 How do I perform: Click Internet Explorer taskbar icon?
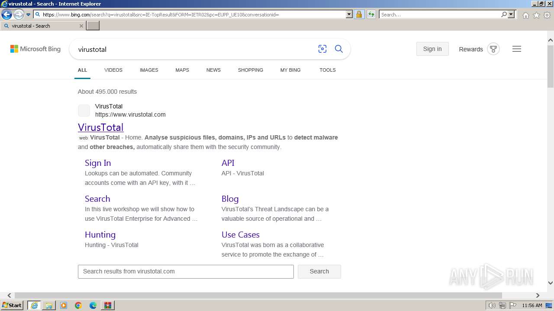point(34,305)
